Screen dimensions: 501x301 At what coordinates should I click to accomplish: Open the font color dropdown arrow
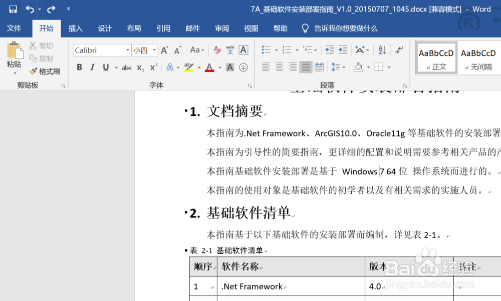click(x=220, y=67)
